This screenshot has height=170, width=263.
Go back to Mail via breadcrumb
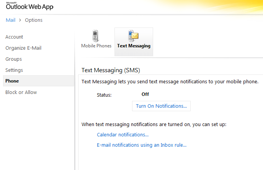10,20
